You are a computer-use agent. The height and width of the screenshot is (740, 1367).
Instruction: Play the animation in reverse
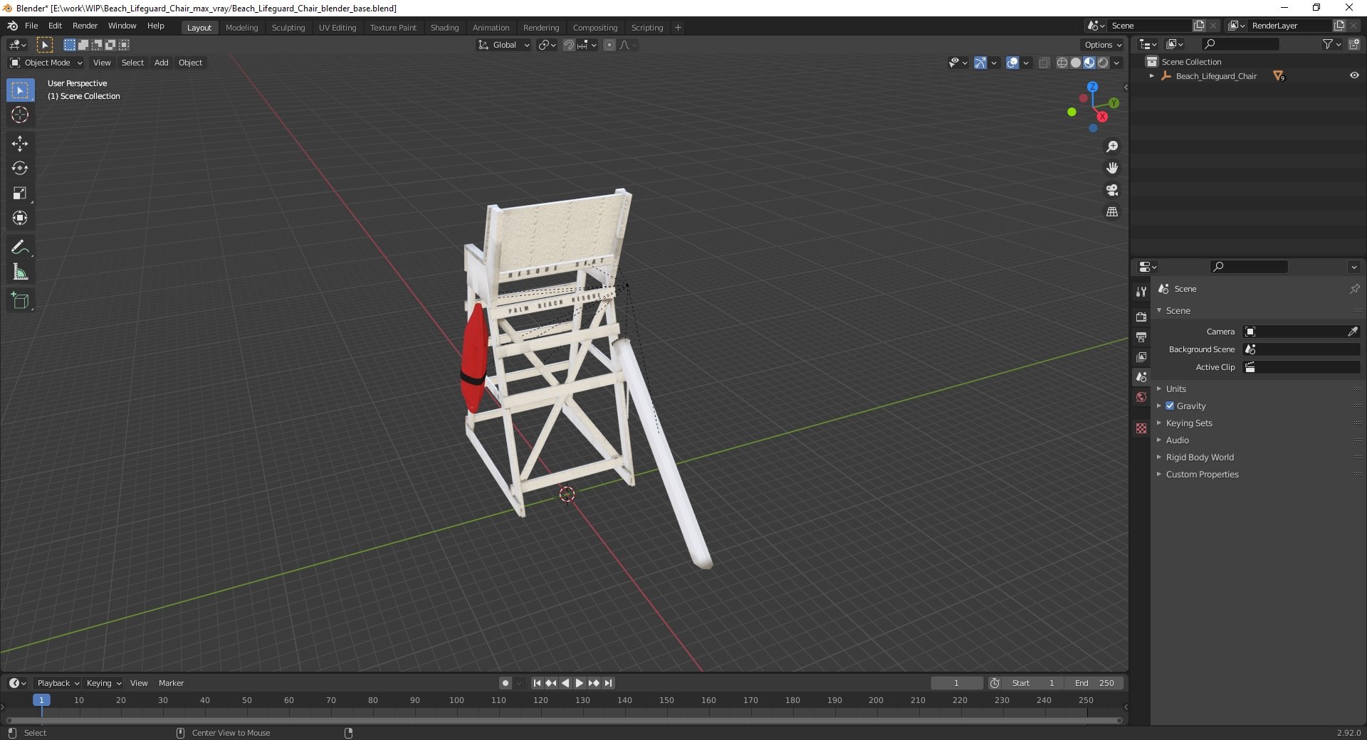565,683
